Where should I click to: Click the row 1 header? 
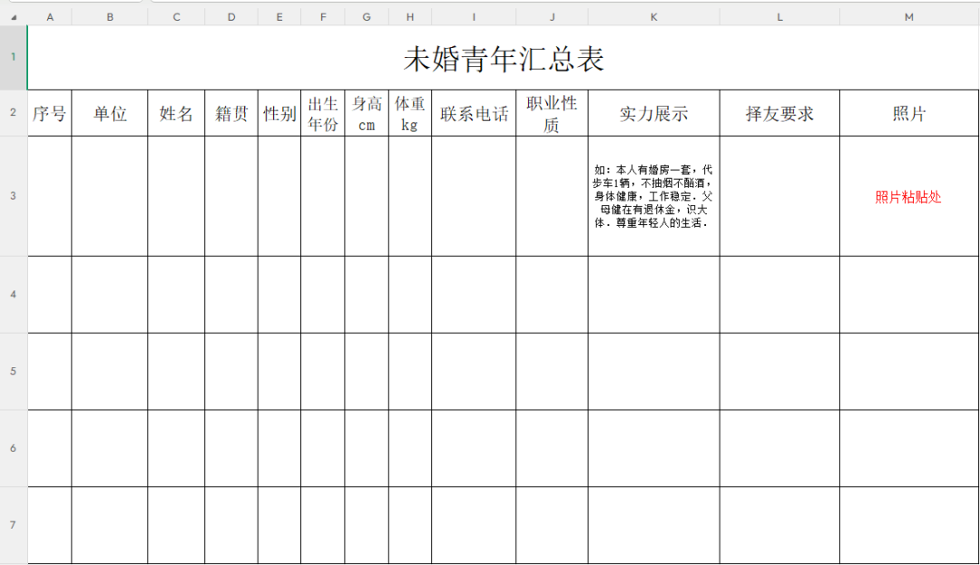pos(14,57)
